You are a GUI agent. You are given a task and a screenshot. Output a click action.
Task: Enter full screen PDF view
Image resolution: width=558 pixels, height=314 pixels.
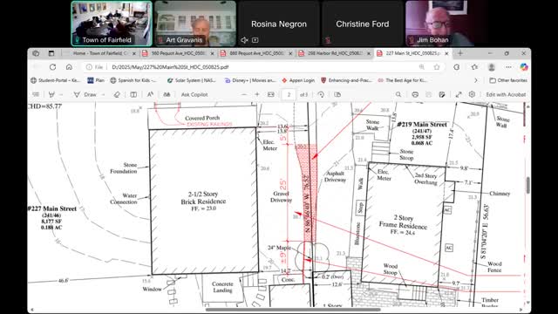click(x=459, y=95)
